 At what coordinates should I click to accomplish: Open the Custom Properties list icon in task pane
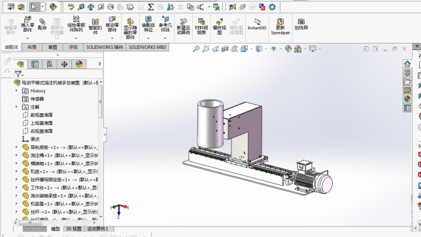[407, 108]
